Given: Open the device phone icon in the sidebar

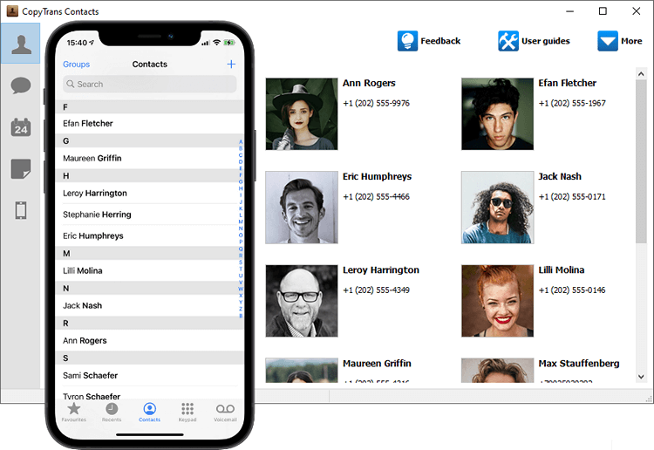Looking at the screenshot, I should [x=20, y=210].
